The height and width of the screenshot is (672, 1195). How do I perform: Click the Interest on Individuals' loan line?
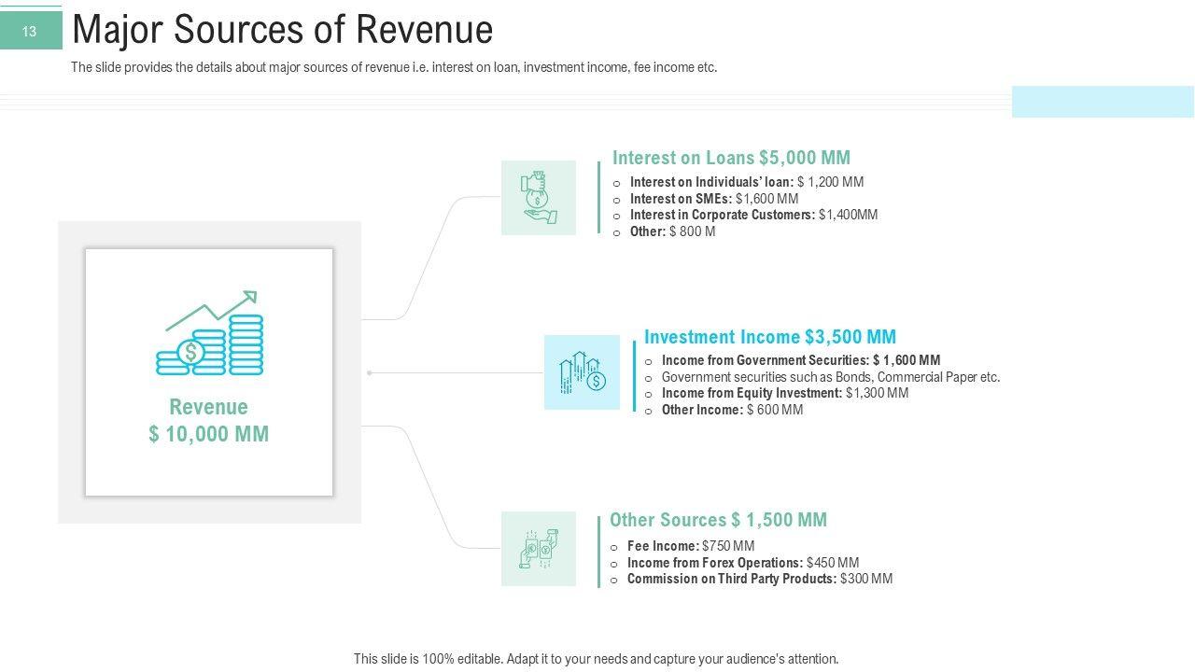(746, 182)
